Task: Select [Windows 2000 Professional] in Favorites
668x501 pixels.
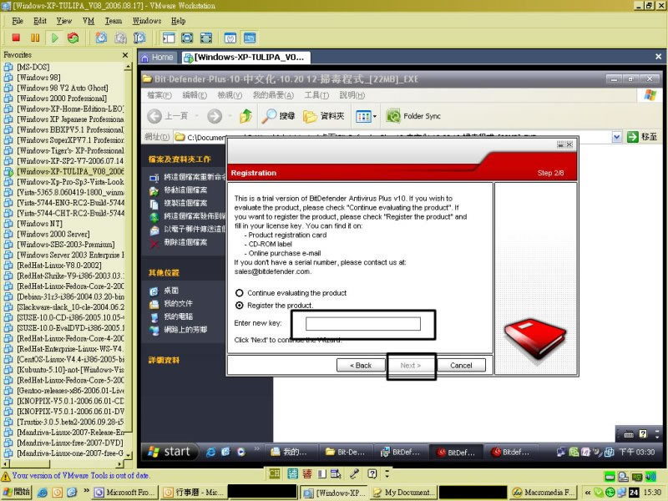Action: [62, 99]
